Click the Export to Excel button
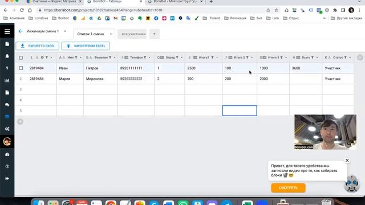Image resolution: width=365 pixels, height=205 pixels. click(38, 46)
